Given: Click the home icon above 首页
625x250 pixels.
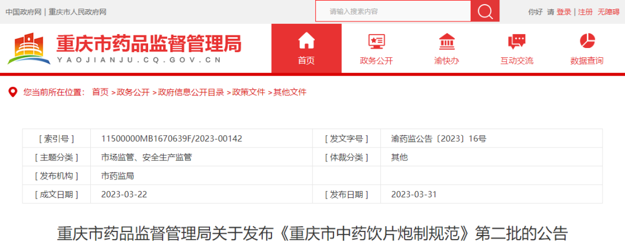Looking at the screenshot, I should (x=307, y=41).
